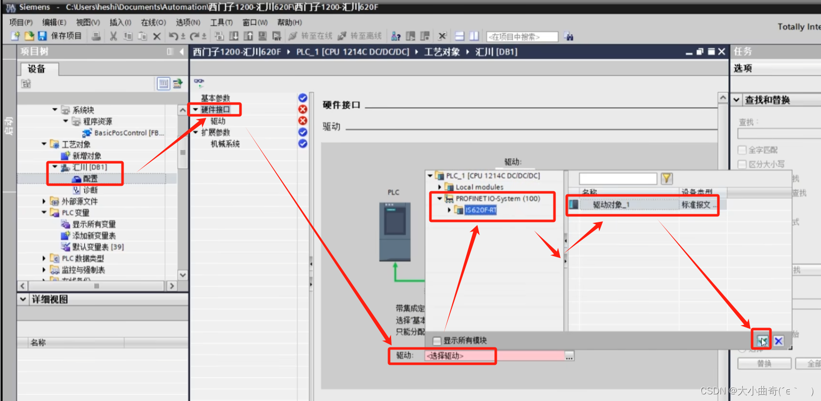Save the project with 保存项目 button
821x401 pixels.
point(60,36)
